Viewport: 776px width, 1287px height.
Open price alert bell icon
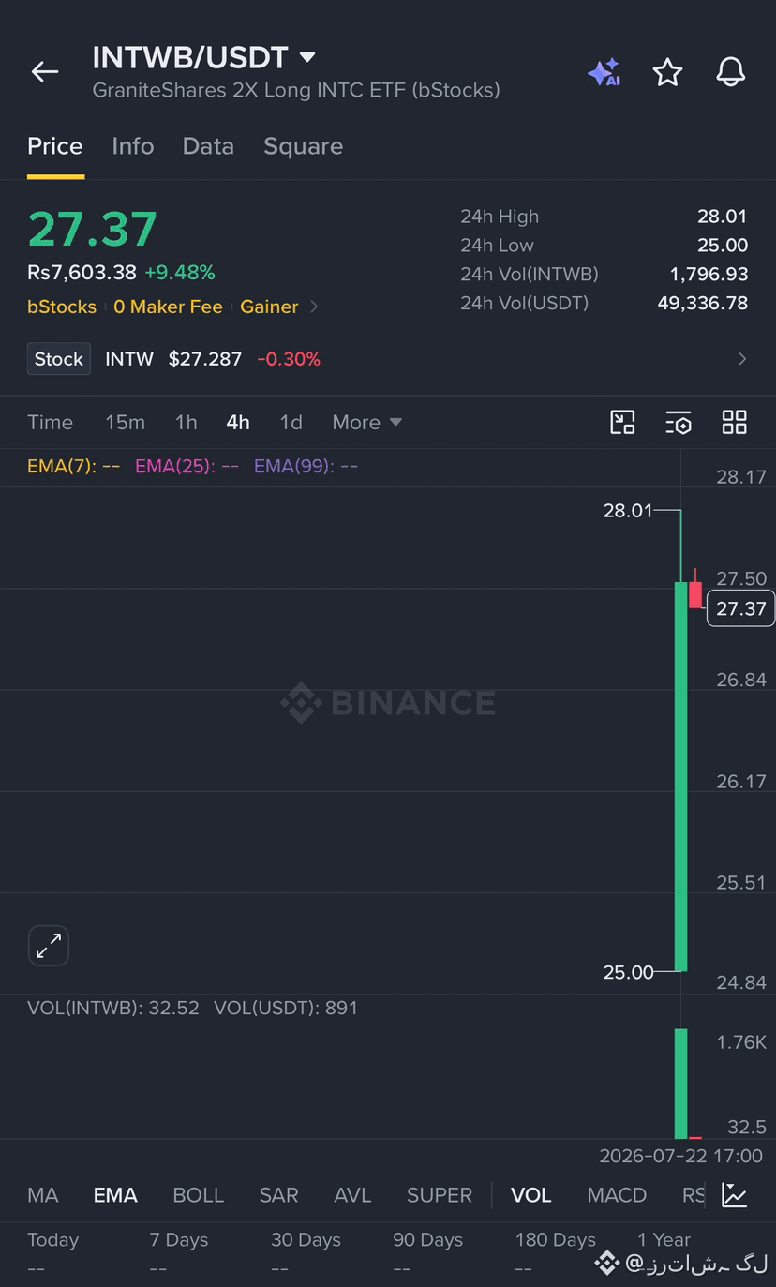pos(730,72)
